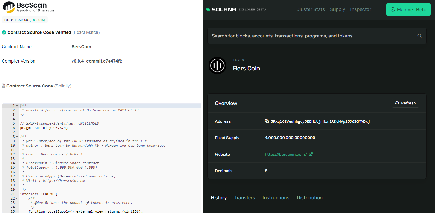Viewport: 435px width, 214px height.
Task: Open the Inspector page
Action: click(361, 9)
